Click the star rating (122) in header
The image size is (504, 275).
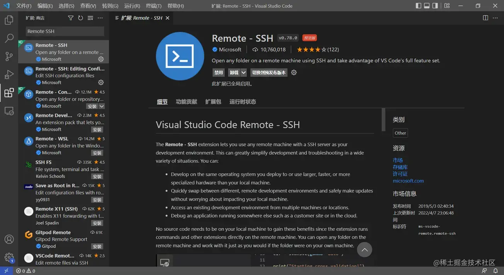coord(318,49)
